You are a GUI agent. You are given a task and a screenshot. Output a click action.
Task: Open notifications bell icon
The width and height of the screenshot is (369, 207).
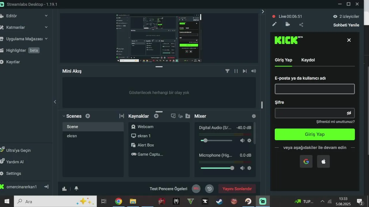click(x=76, y=189)
